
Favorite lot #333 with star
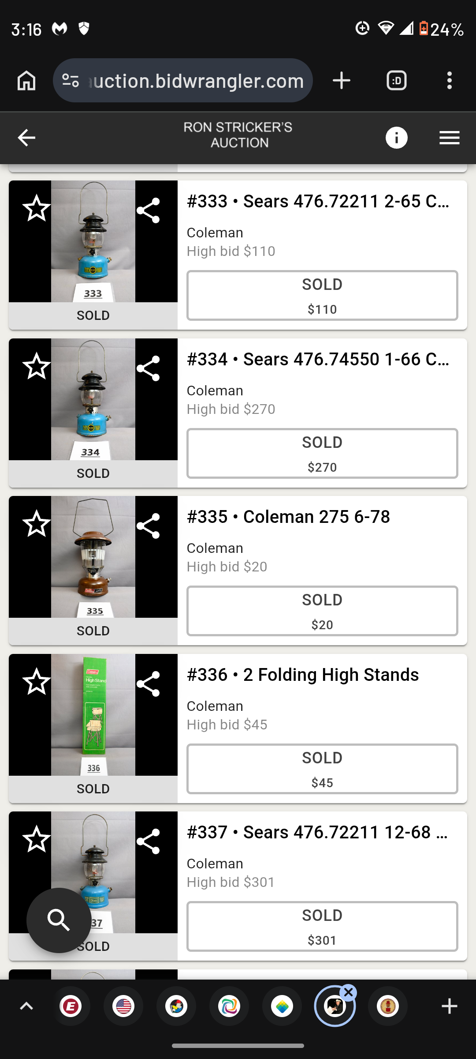(37, 208)
